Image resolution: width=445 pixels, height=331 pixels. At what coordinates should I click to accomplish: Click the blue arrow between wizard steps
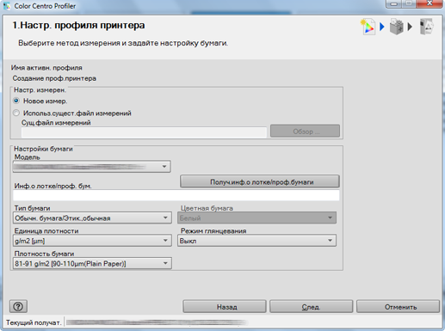click(382, 27)
